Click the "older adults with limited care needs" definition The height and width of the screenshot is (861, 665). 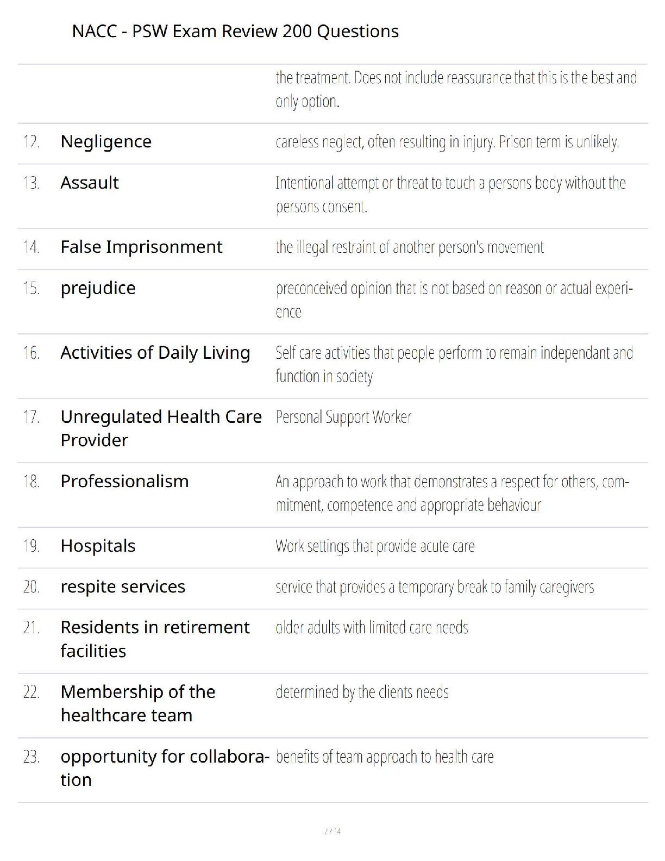tap(372, 628)
